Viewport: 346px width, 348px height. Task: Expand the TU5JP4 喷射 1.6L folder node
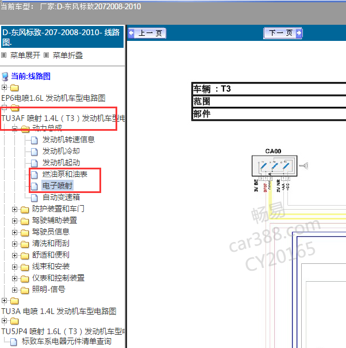coord(4,321)
